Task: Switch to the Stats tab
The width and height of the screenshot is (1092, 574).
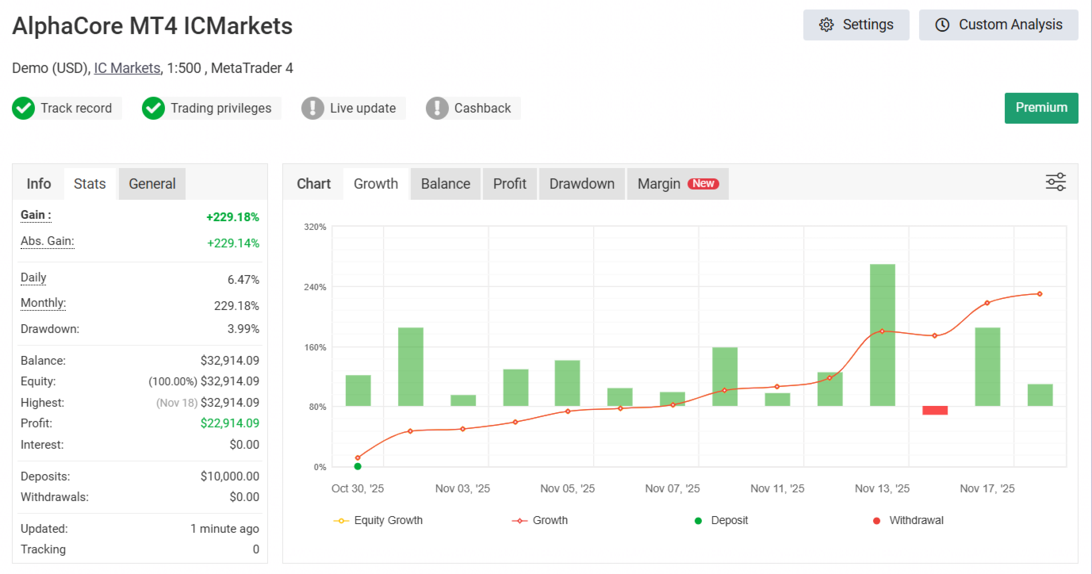Action: point(90,184)
